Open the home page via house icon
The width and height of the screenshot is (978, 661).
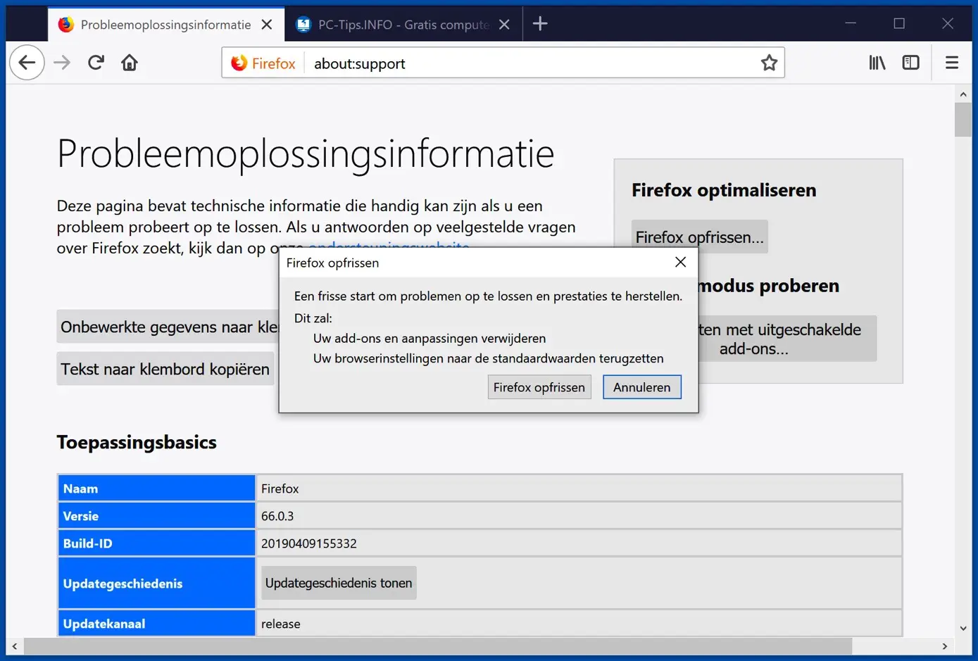(130, 63)
